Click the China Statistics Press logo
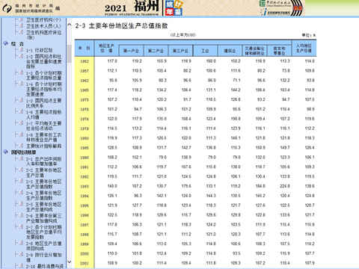359x269 pixels. [275, 4]
